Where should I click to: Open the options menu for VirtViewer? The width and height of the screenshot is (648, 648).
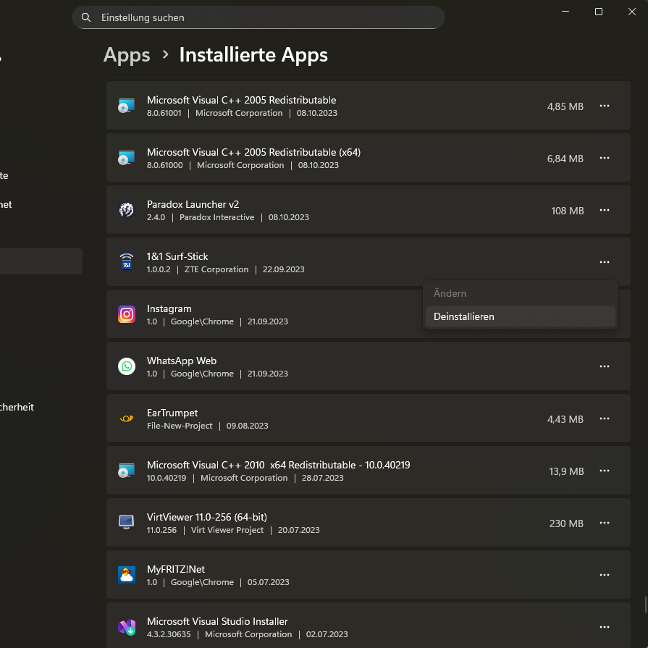pyautogui.click(x=605, y=523)
